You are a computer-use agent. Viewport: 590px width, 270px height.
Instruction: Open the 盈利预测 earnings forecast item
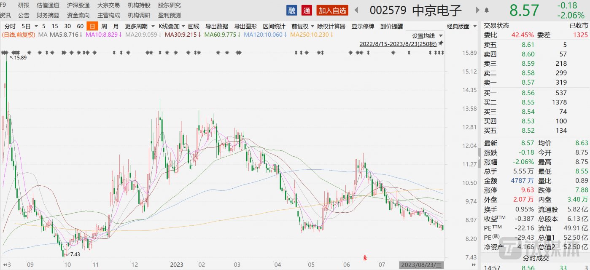pos(170,15)
